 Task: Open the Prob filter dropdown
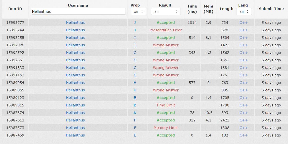click(138, 12)
